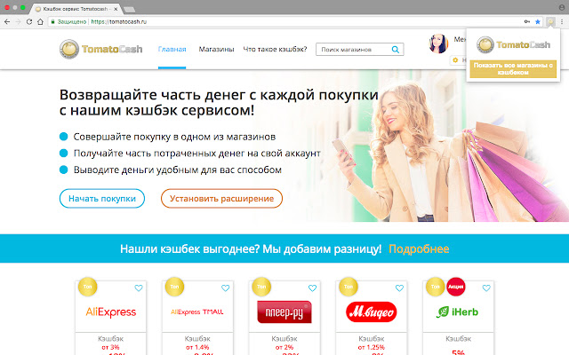
Task: Favorite Плеер.ру with heart icon
Action: (x=312, y=288)
